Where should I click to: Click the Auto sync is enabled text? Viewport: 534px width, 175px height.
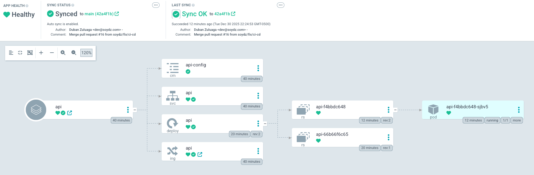pos(63,24)
